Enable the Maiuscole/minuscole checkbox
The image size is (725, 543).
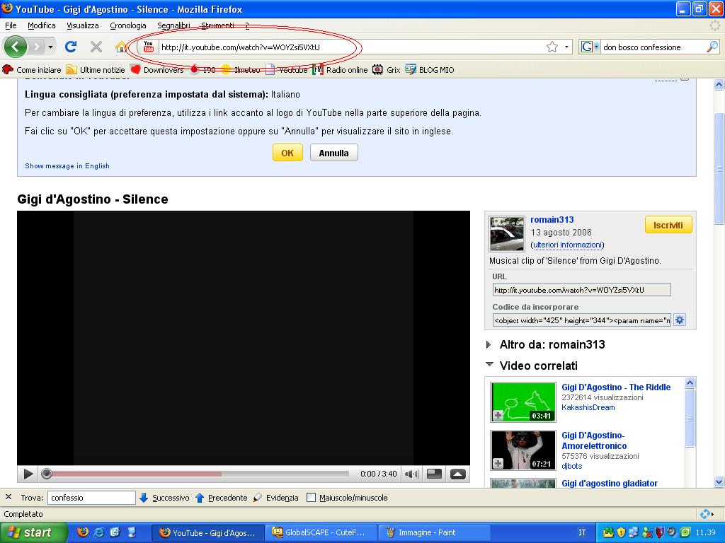[x=312, y=498]
